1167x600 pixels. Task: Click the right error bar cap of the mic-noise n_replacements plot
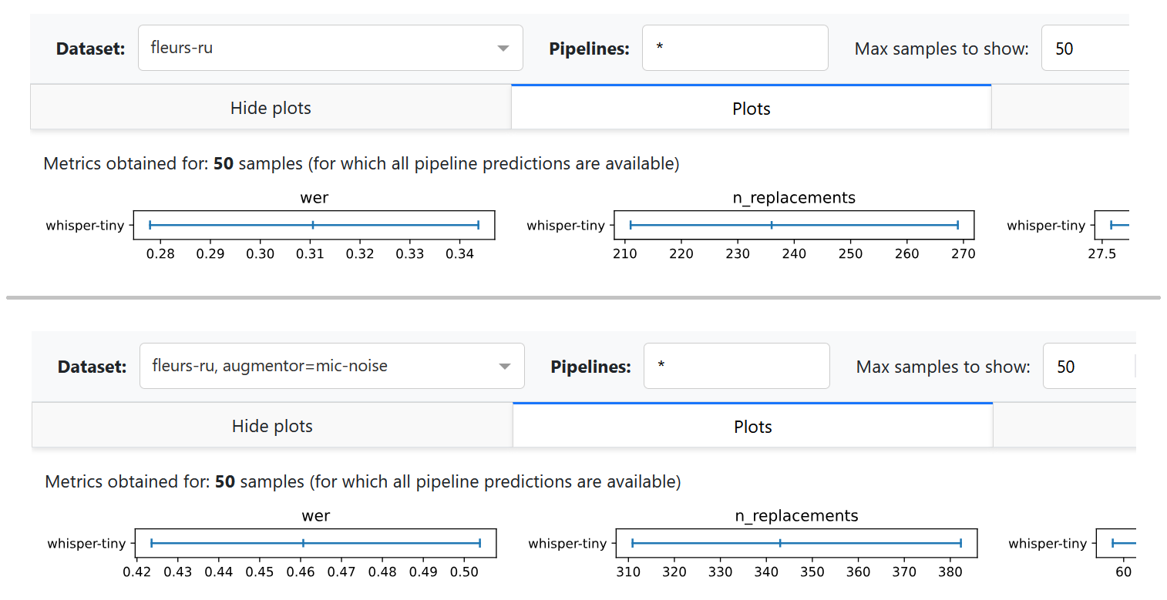[x=960, y=543]
